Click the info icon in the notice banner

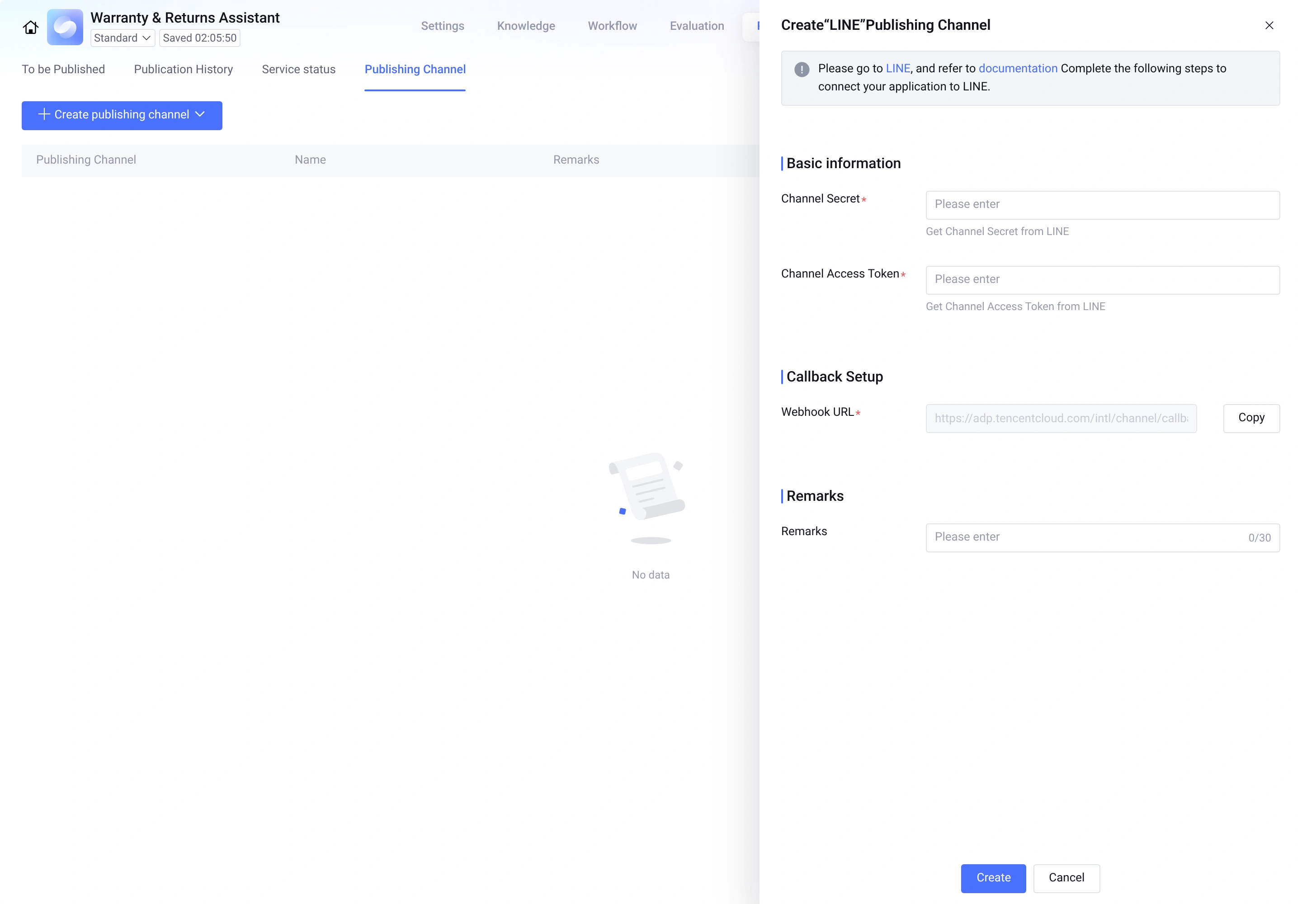tap(802, 69)
